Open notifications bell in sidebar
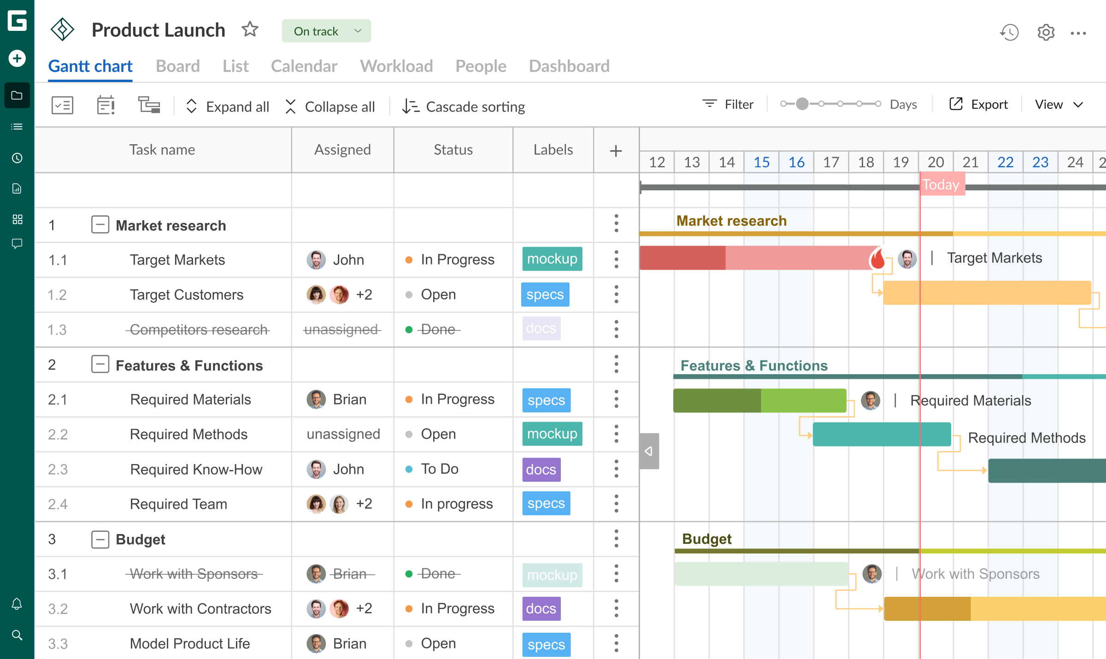This screenshot has height=659, width=1106. coord(17,604)
